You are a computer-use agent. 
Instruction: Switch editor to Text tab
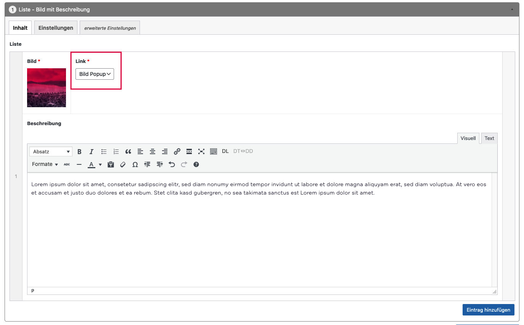489,138
